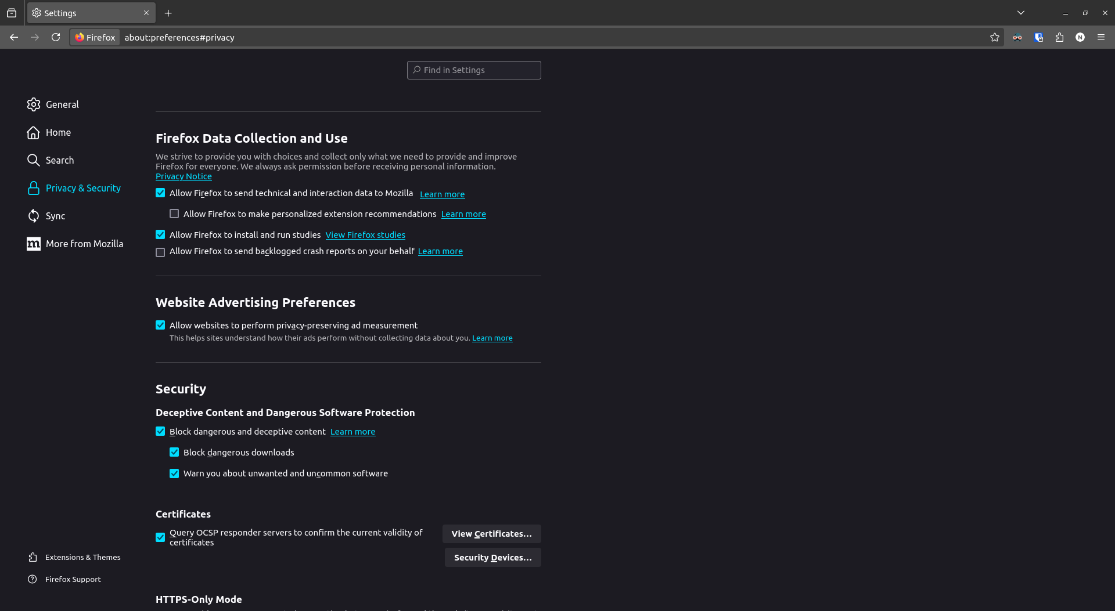Open a new browser tab
This screenshot has height=611, width=1115.
click(x=168, y=13)
